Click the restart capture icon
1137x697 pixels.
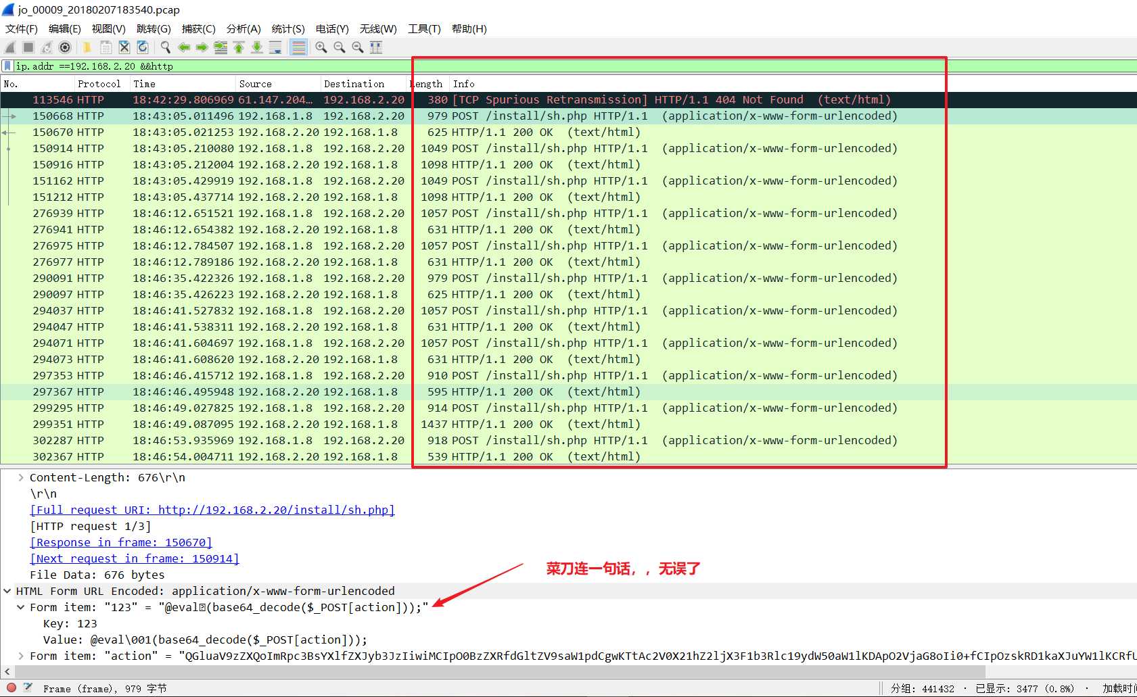tap(47, 47)
